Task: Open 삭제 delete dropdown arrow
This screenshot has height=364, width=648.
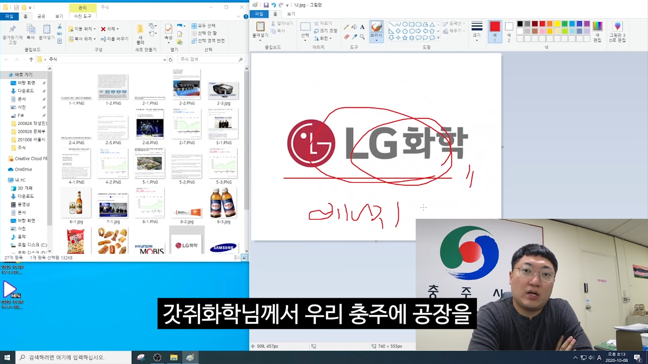Action: [117, 29]
